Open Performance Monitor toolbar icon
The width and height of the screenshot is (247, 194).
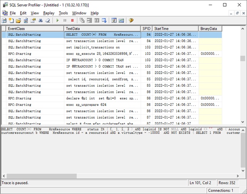click(x=121, y=20)
